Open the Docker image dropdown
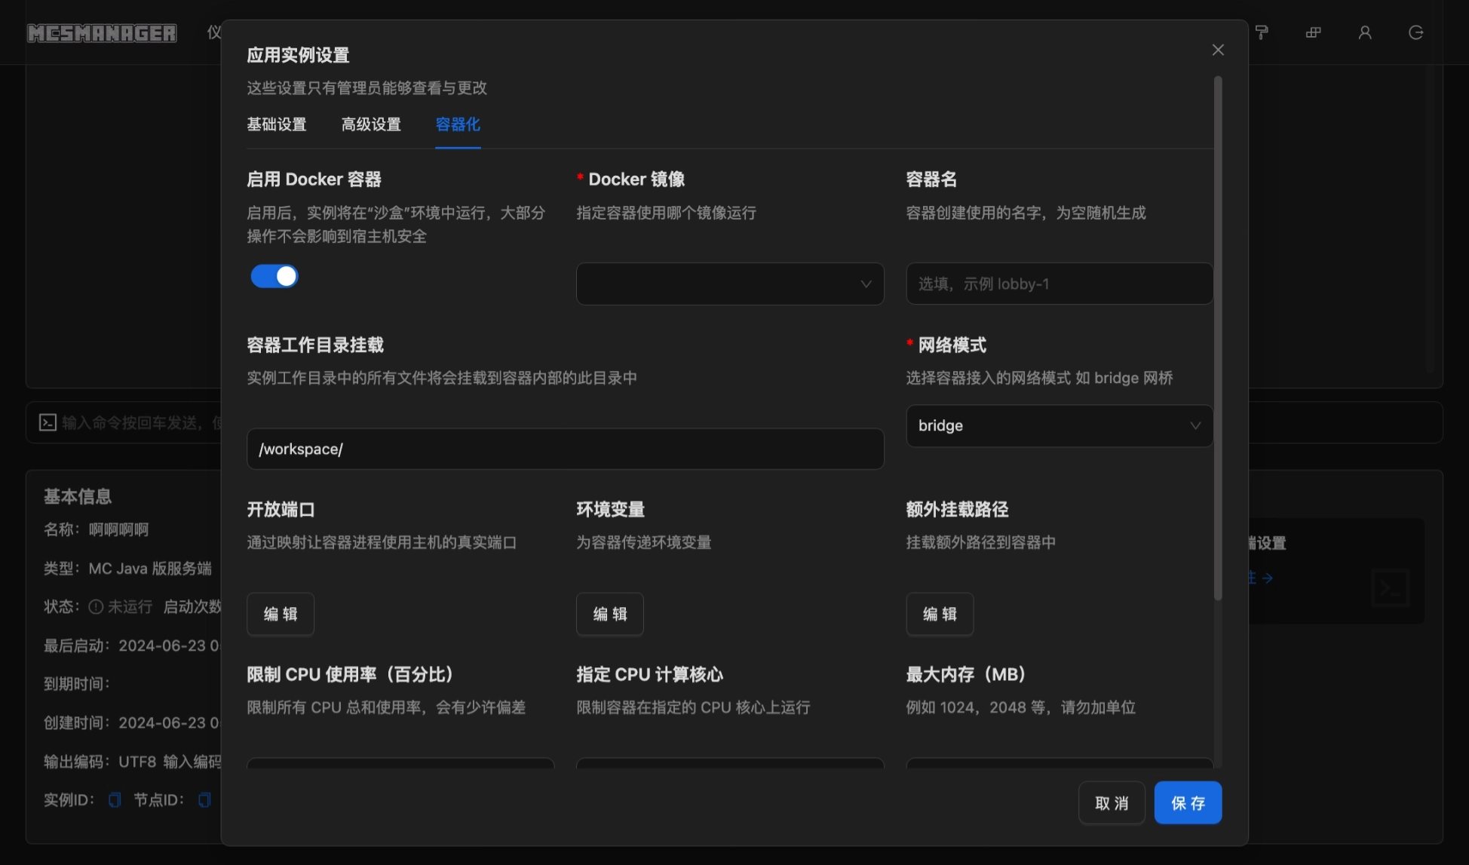Screen dimensions: 1469x865 729,284
